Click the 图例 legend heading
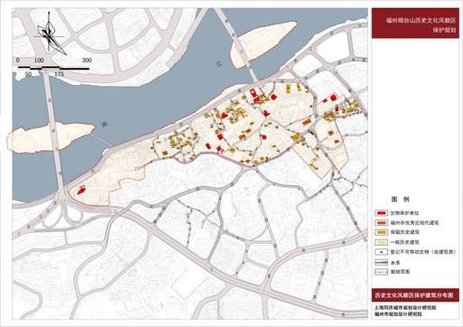The width and height of the screenshot is (463, 327). point(400,200)
